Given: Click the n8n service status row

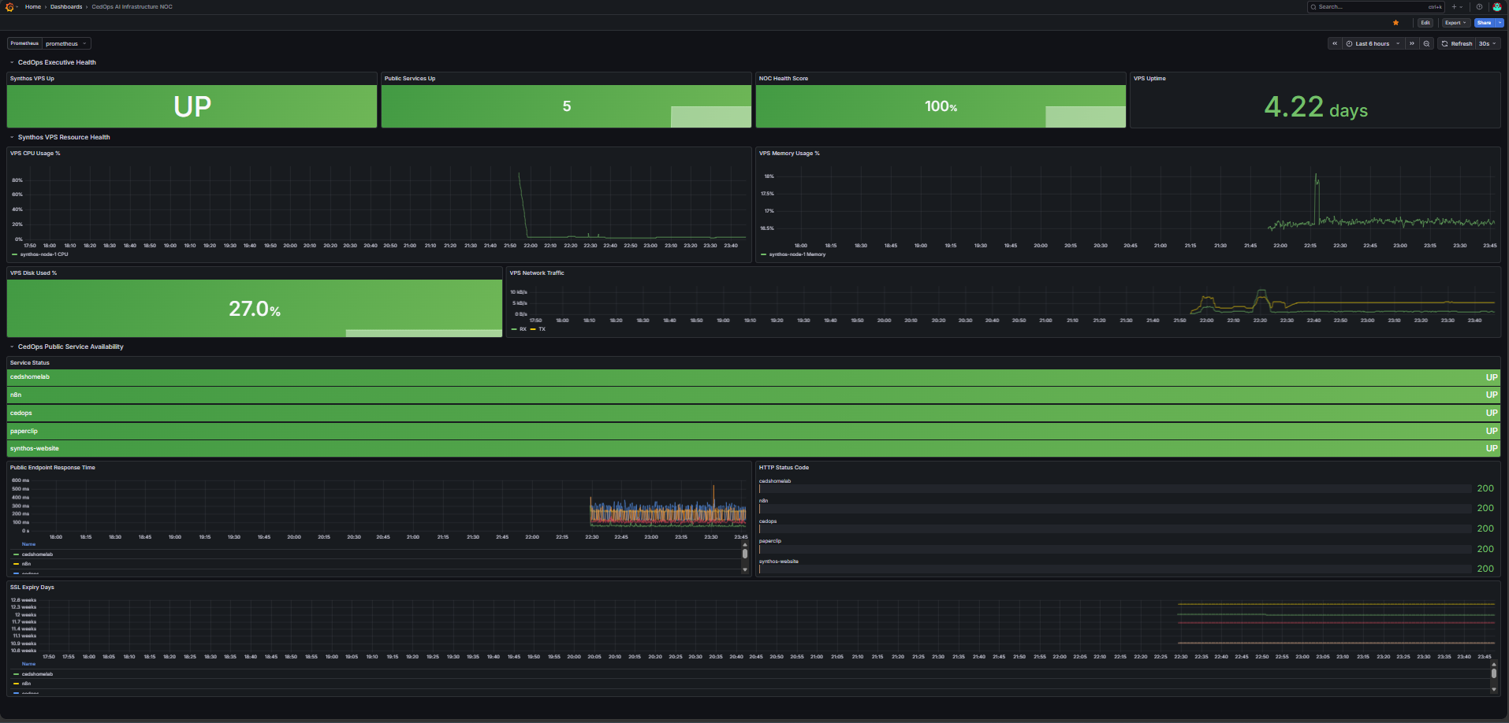Looking at the screenshot, I should coord(754,395).
